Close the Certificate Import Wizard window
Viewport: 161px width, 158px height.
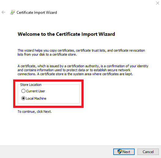tap(158, 3)
